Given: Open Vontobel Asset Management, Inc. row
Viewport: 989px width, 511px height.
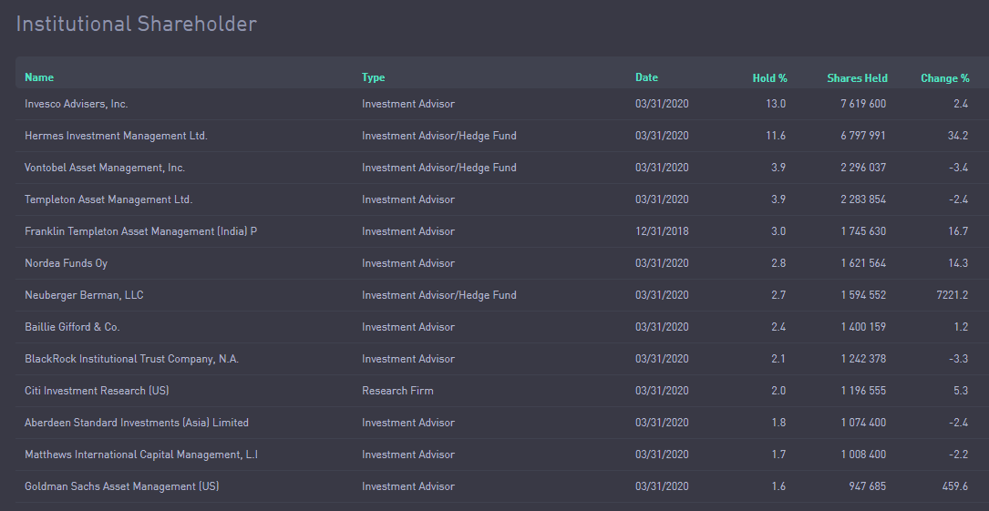Looking at the screenshot, I should tap(502, 168).
